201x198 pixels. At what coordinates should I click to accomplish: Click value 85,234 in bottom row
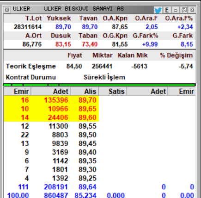pos(85,195)
